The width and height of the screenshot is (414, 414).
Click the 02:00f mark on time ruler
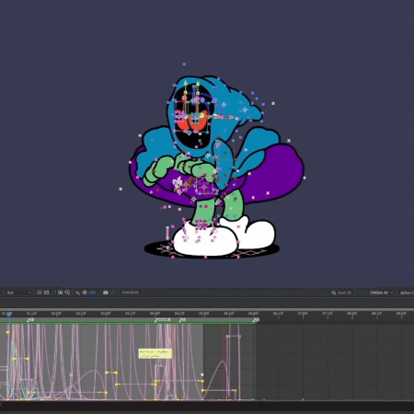56,314
